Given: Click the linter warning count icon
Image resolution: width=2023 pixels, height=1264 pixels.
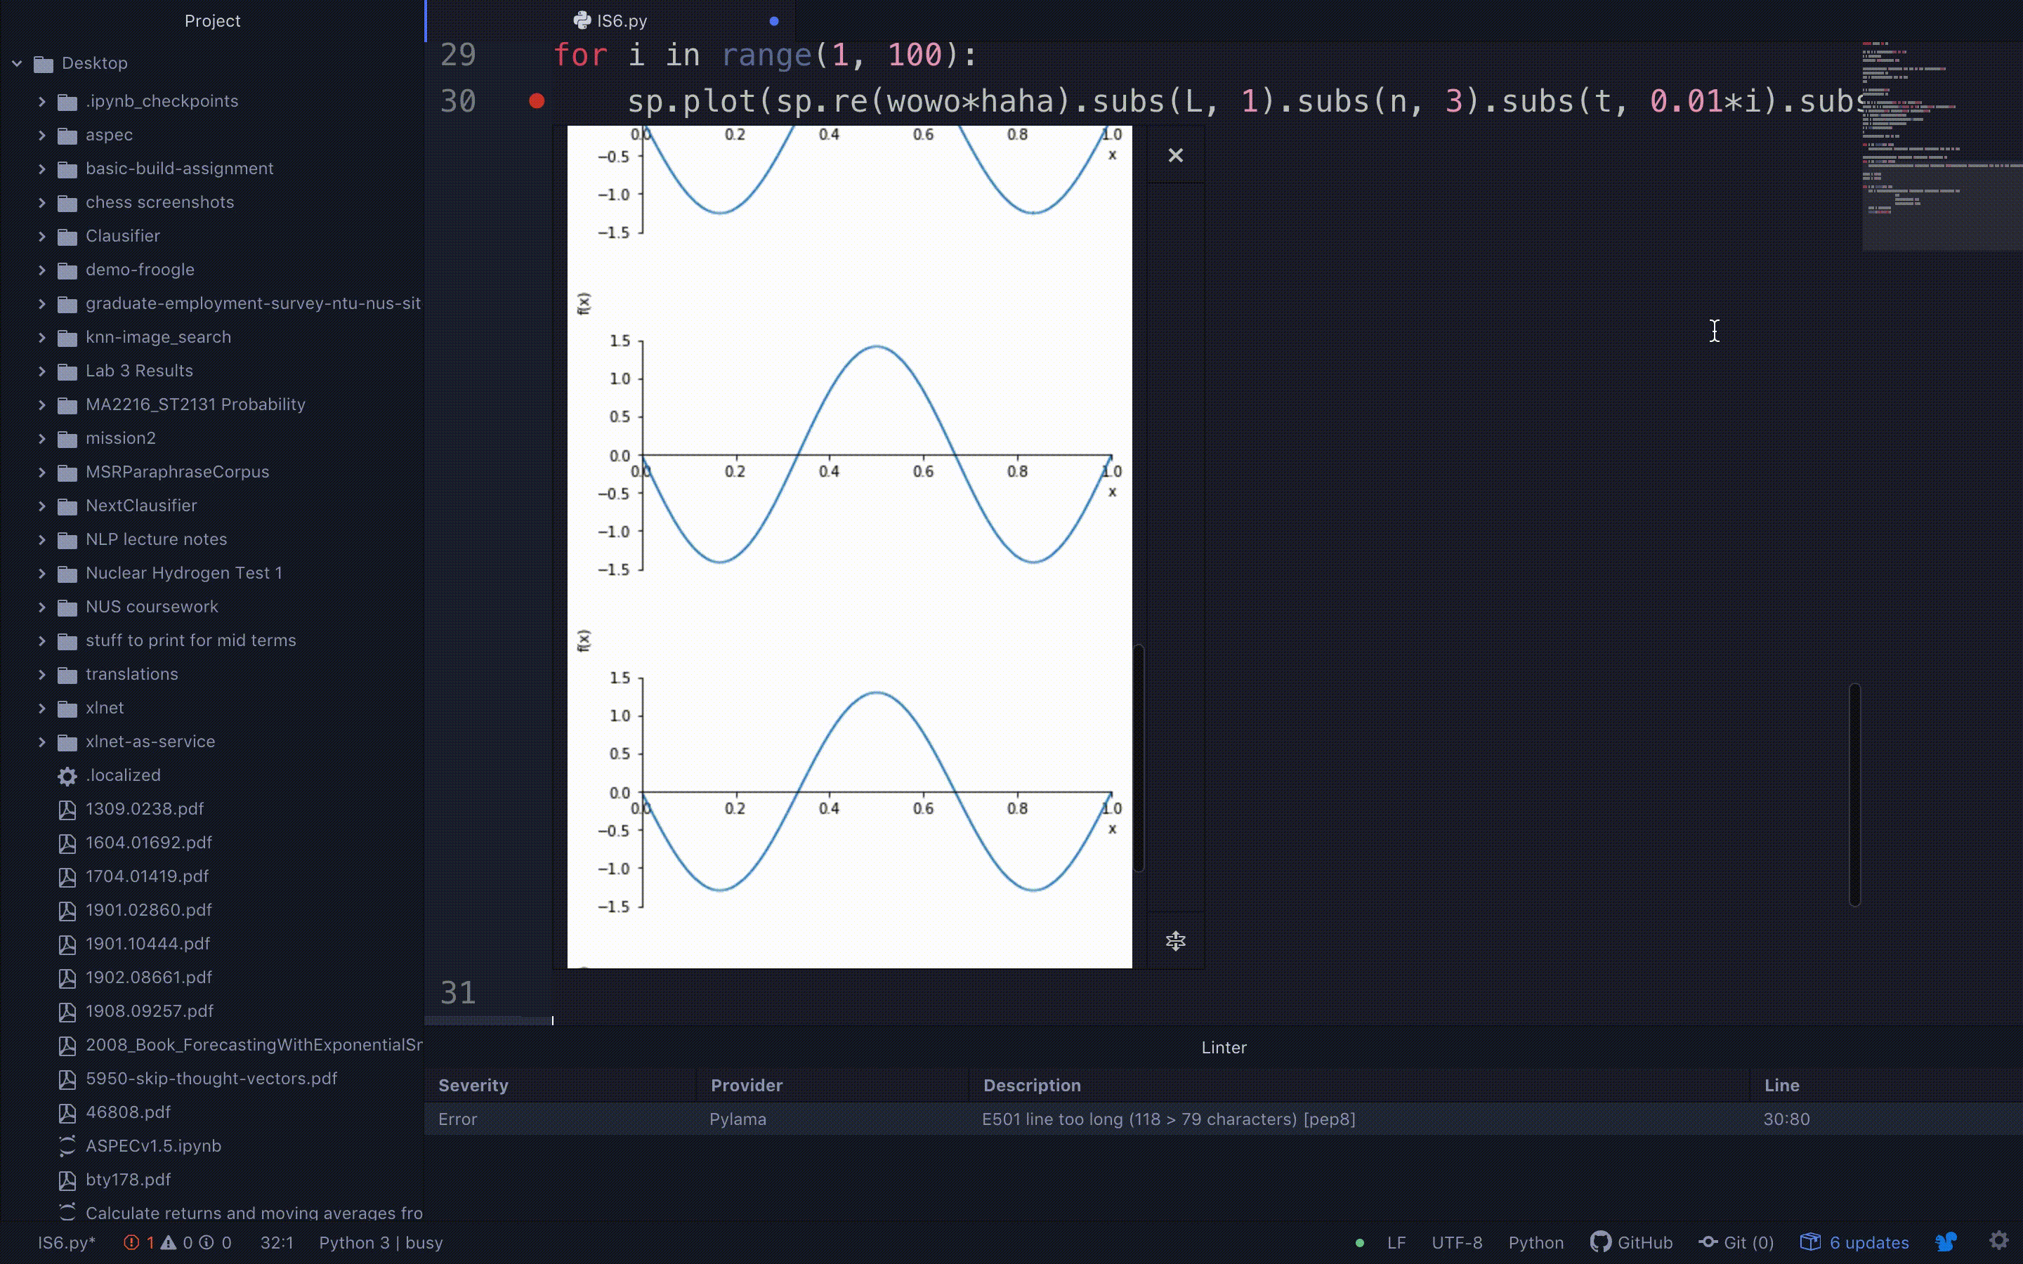Looking at the screenshot, I should coord(168,1242).
